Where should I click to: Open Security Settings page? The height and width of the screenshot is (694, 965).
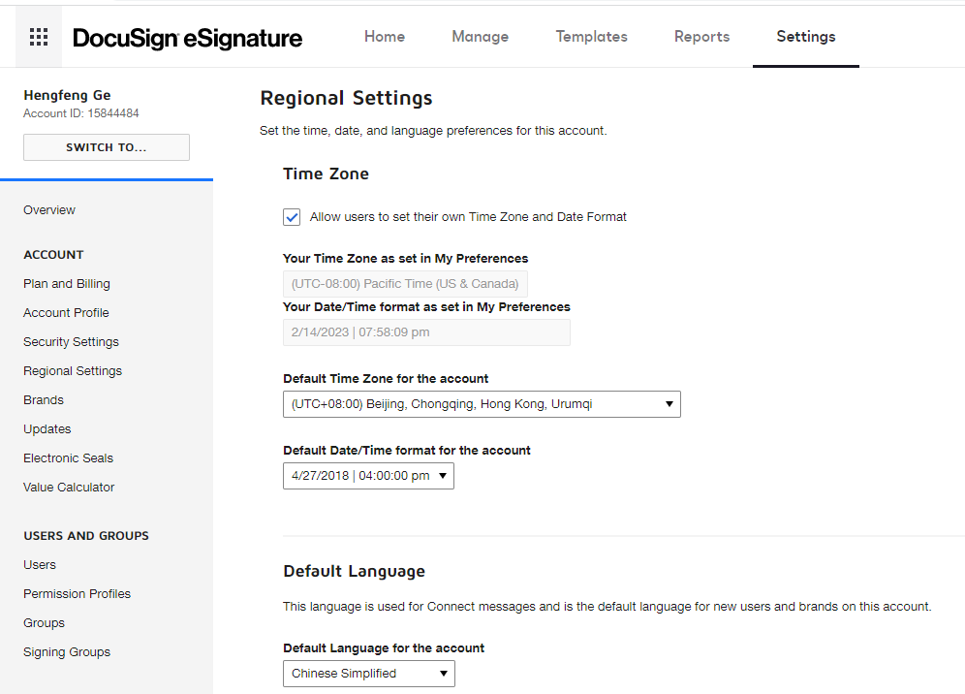coord(71,342)
